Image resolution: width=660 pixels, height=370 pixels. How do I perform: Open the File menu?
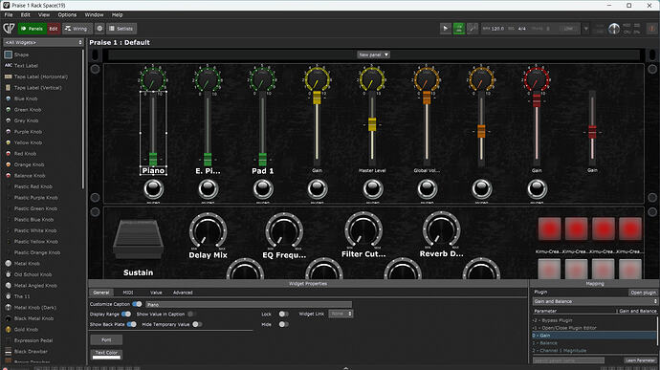[9, 14]
